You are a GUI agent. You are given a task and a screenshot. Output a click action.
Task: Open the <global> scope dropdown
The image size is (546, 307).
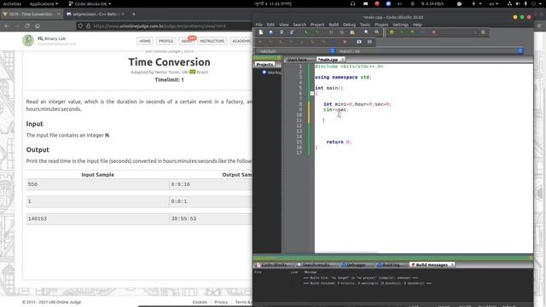[296, 51]
